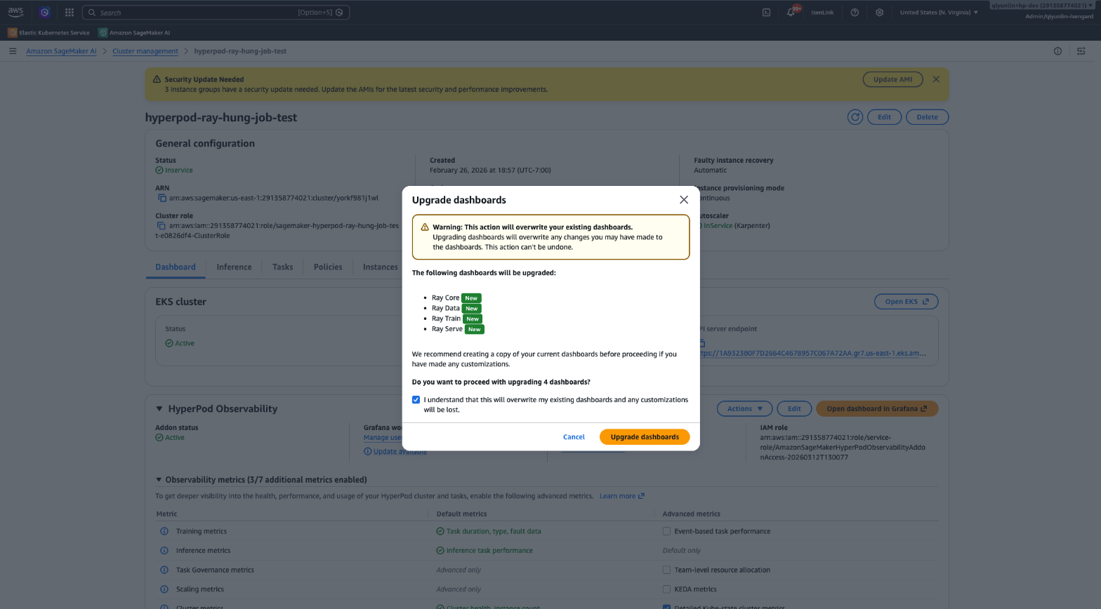Click the Open EKS button
Screen dimensions: 1101x609
point(906,302)
